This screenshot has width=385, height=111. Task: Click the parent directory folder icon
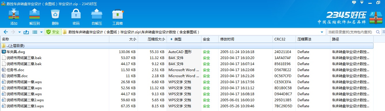[3, 46]
